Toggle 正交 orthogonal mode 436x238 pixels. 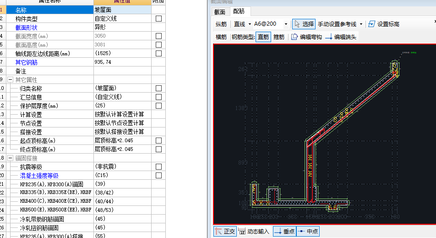(x=225, y=231)
